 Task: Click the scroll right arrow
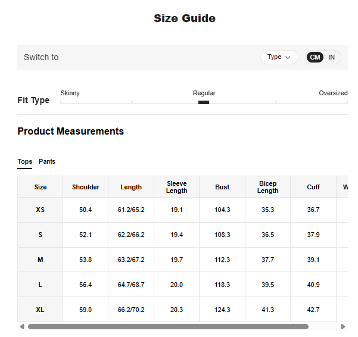tap(343, 327)
